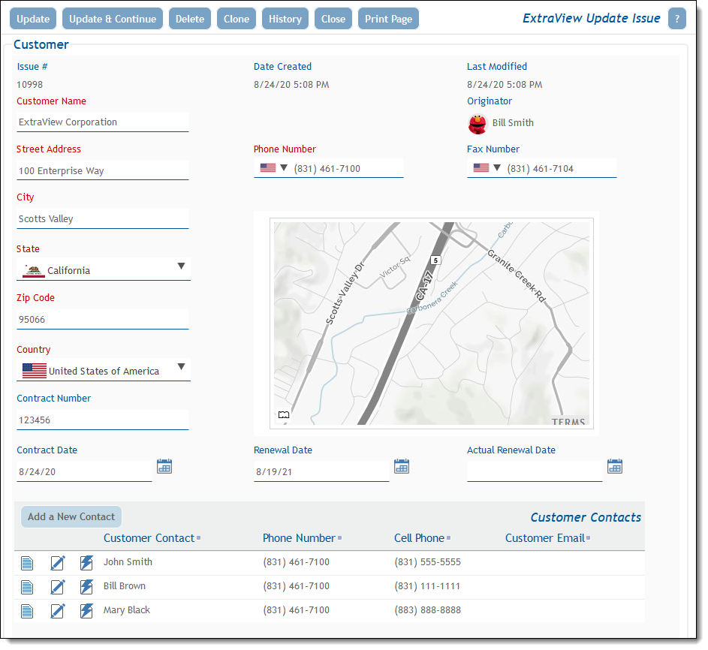Click the empty Actual Renewal Date field
The image size is (708, 650).
535,472
